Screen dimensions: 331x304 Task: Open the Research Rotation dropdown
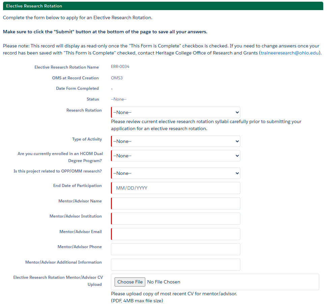[175, 112]
